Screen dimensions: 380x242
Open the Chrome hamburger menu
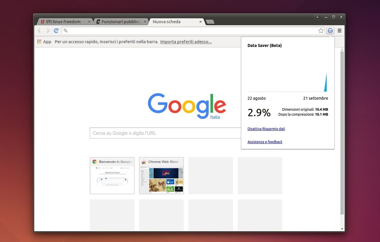(340, 31)
